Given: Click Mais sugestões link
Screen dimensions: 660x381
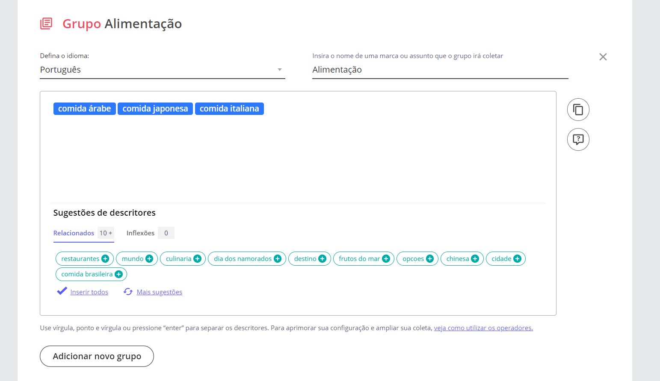Looking at the screenshot, I should click(x=160, y=292).
